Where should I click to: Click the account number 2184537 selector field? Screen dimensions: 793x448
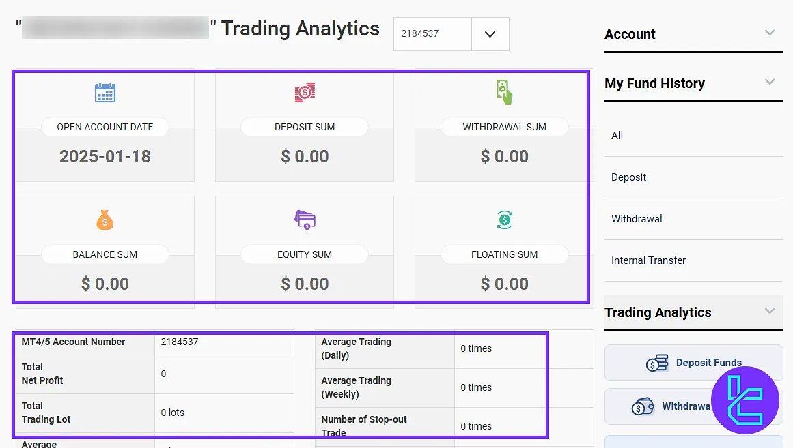click(x=432, y=34)
